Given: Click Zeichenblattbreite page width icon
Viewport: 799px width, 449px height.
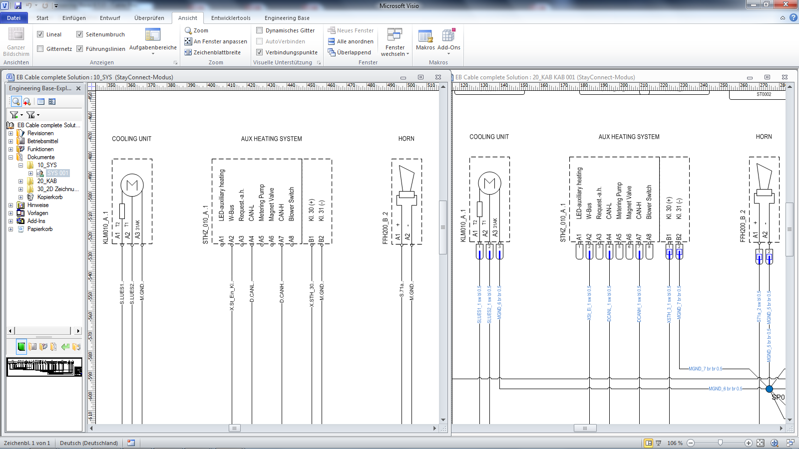Looking at the screenshot, I should (x=188, y=52).
